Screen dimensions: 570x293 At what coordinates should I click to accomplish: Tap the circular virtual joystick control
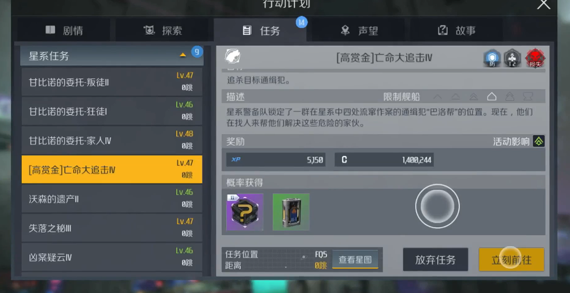[437, 207]
